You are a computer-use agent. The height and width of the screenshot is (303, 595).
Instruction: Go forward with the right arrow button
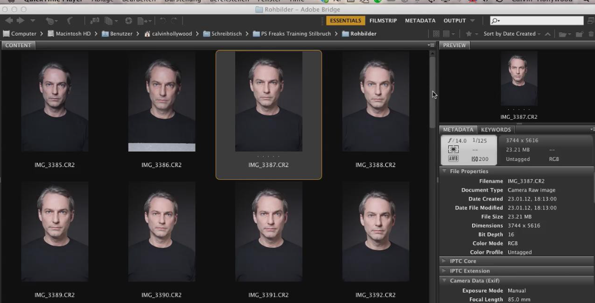click(21, 21)
